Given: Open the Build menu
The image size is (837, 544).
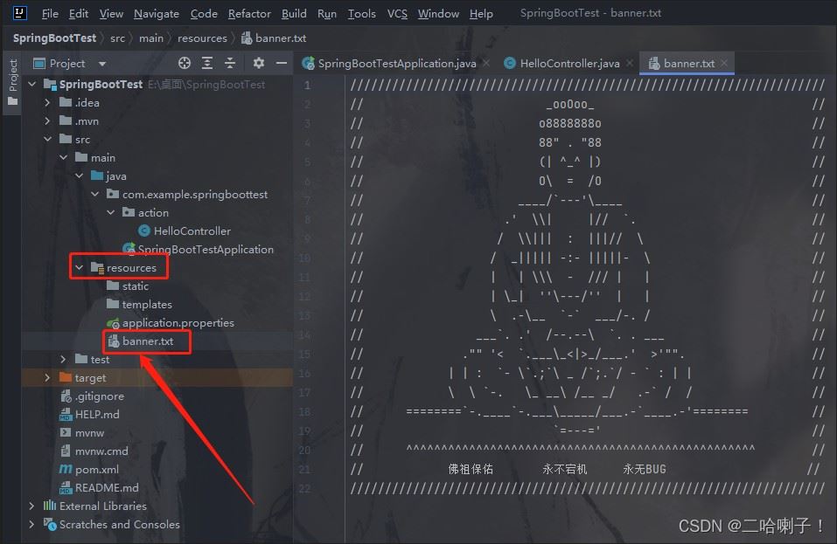Looking at the screenshot, I should 294,13.
